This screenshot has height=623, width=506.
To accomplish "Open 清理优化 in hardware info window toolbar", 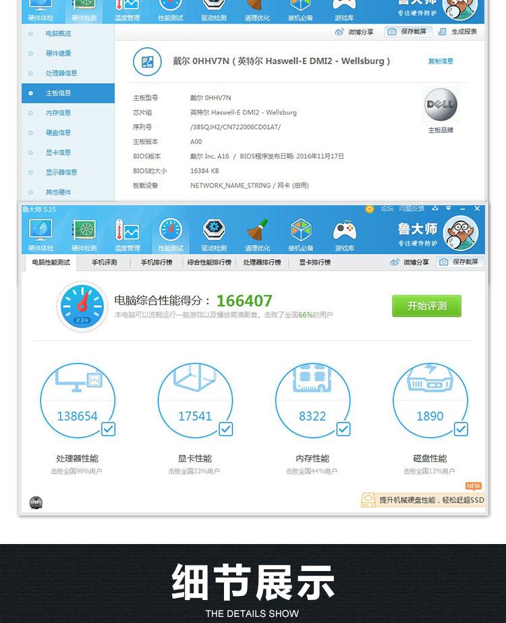I will click(257, 11).
